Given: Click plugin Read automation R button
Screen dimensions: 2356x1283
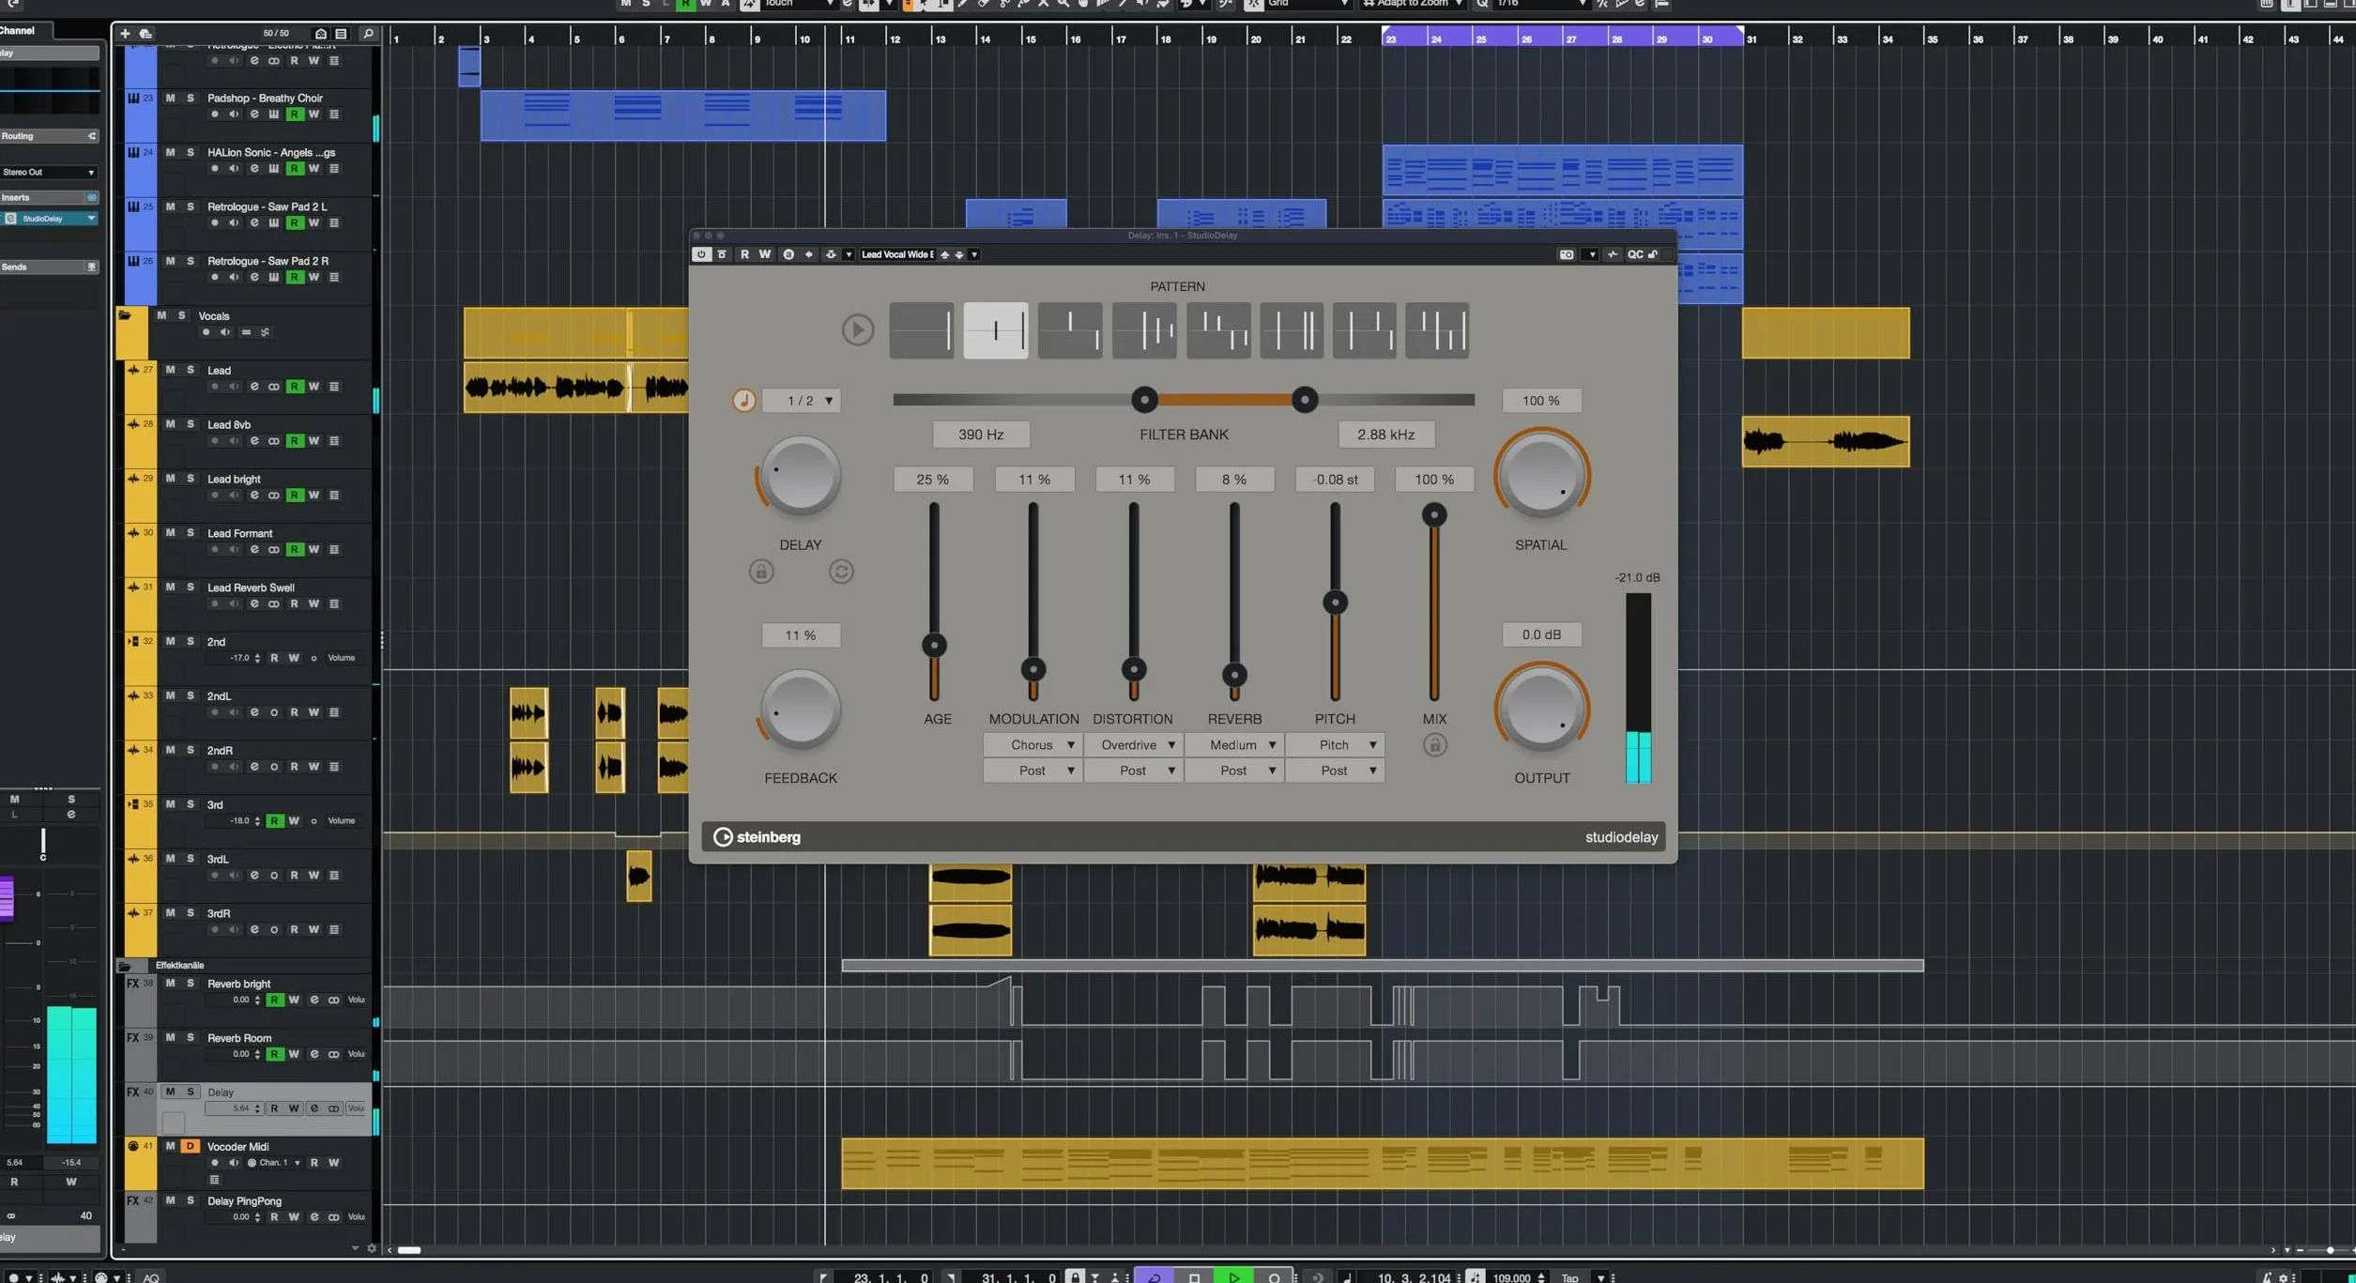Looking at the screenshot, I should point(744,254).
